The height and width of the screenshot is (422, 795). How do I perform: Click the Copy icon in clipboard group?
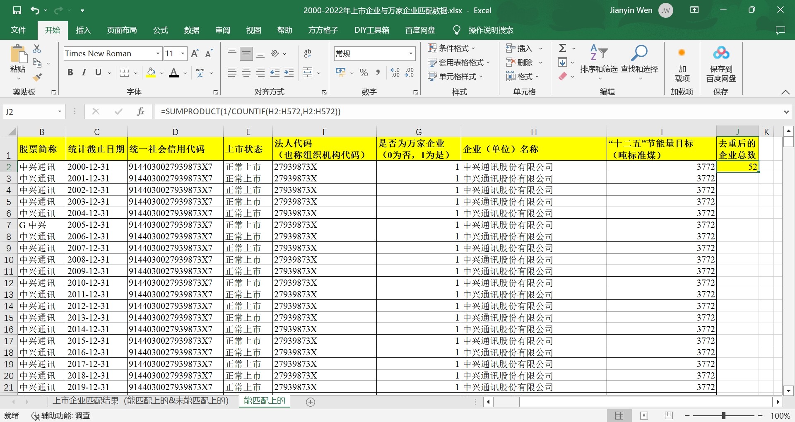37,63
